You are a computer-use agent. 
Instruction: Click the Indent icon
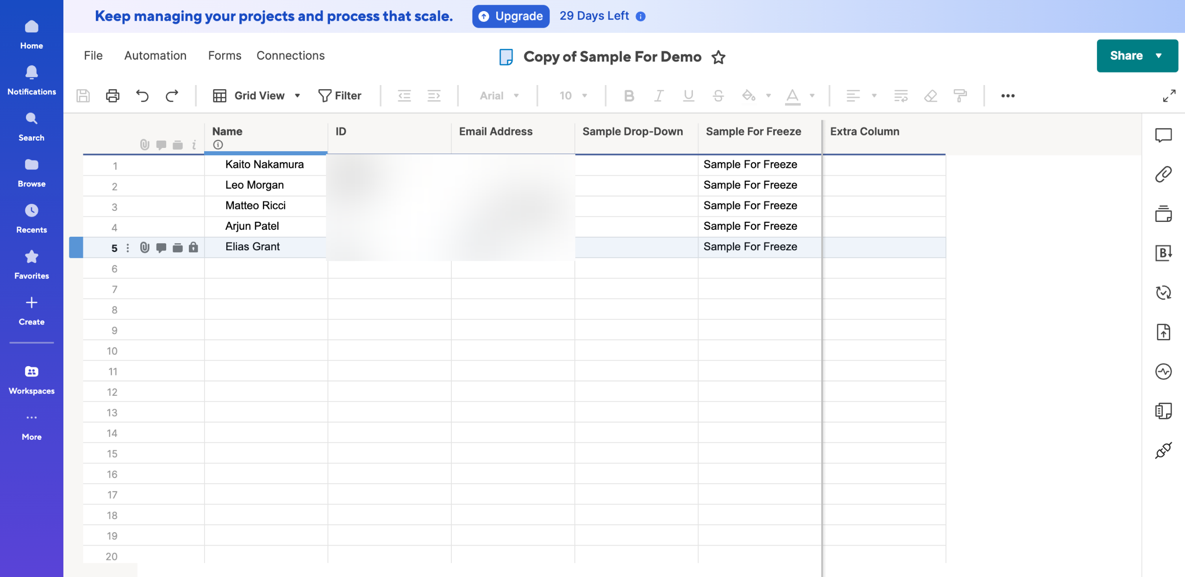click(x=434, y=96)
